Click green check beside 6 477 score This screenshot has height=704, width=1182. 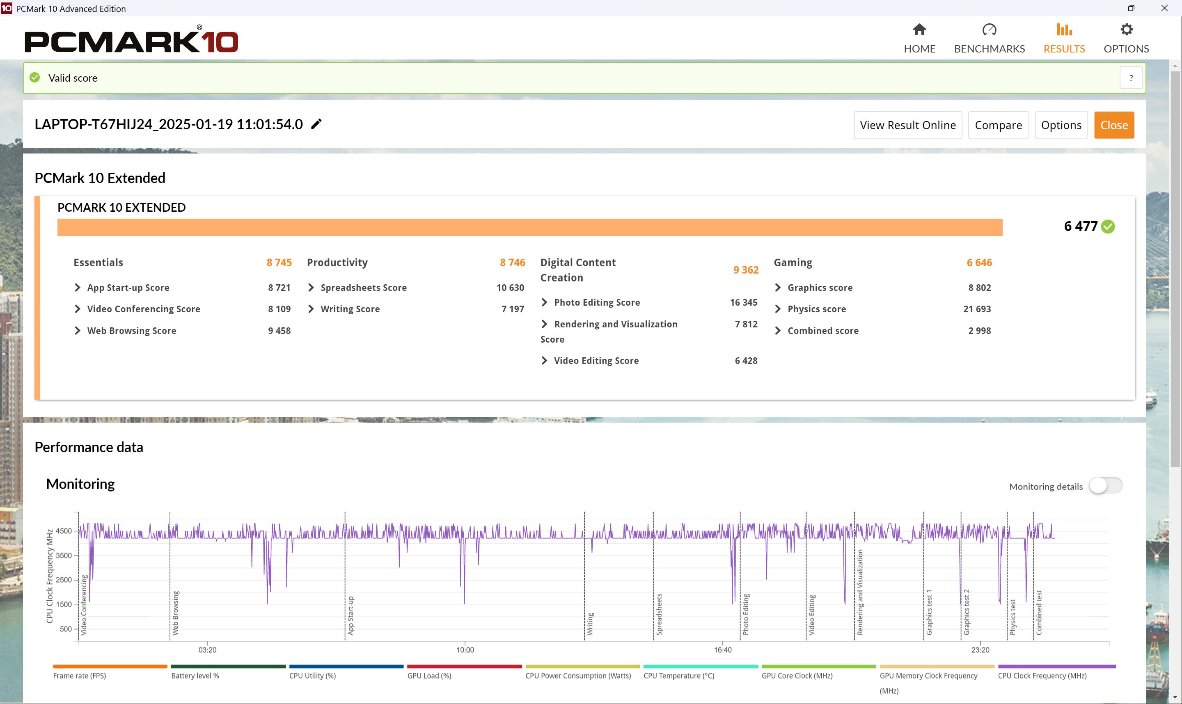point(1108,227)
